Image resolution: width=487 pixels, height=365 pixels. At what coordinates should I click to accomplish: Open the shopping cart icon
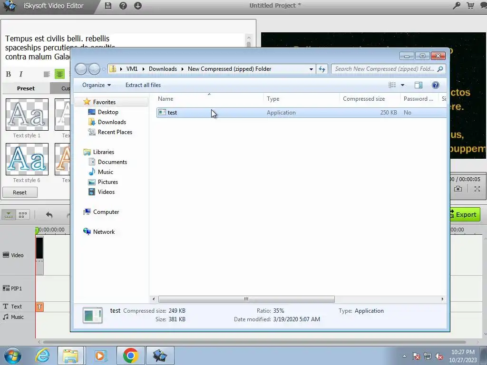(x=470, y=6)
